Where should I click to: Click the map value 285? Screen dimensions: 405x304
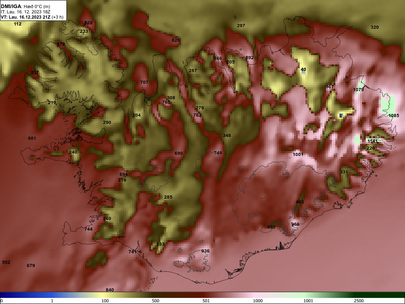pos(168,197)
